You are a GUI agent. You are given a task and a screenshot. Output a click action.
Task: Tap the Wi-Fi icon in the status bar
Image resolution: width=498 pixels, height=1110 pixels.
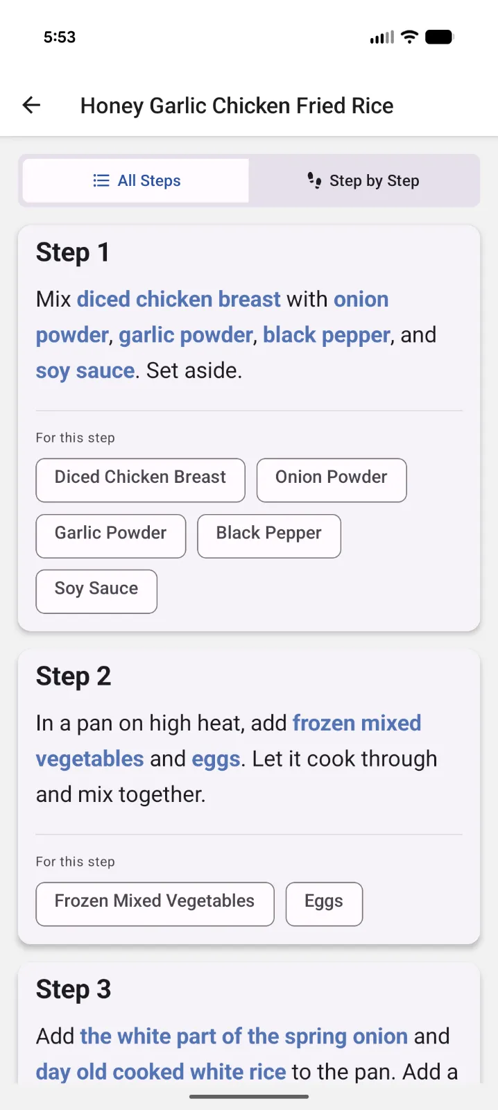(409, 36)
